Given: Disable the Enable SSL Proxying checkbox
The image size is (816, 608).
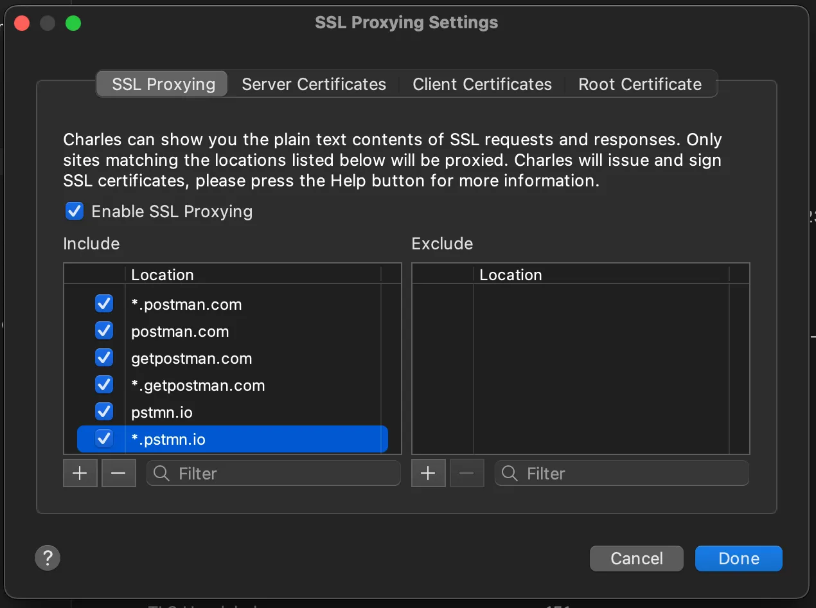Looking at the screenshot, I should pyautogui.click(x=75, y=211).
